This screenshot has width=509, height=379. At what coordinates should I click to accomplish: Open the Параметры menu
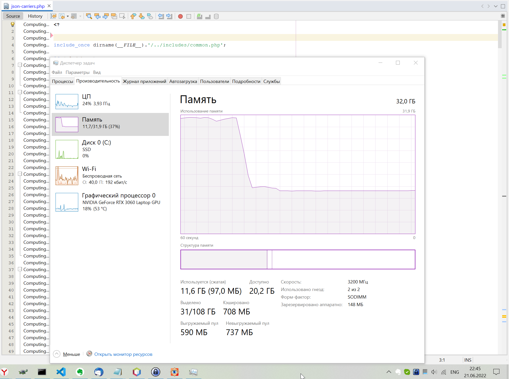pos(77,72)
